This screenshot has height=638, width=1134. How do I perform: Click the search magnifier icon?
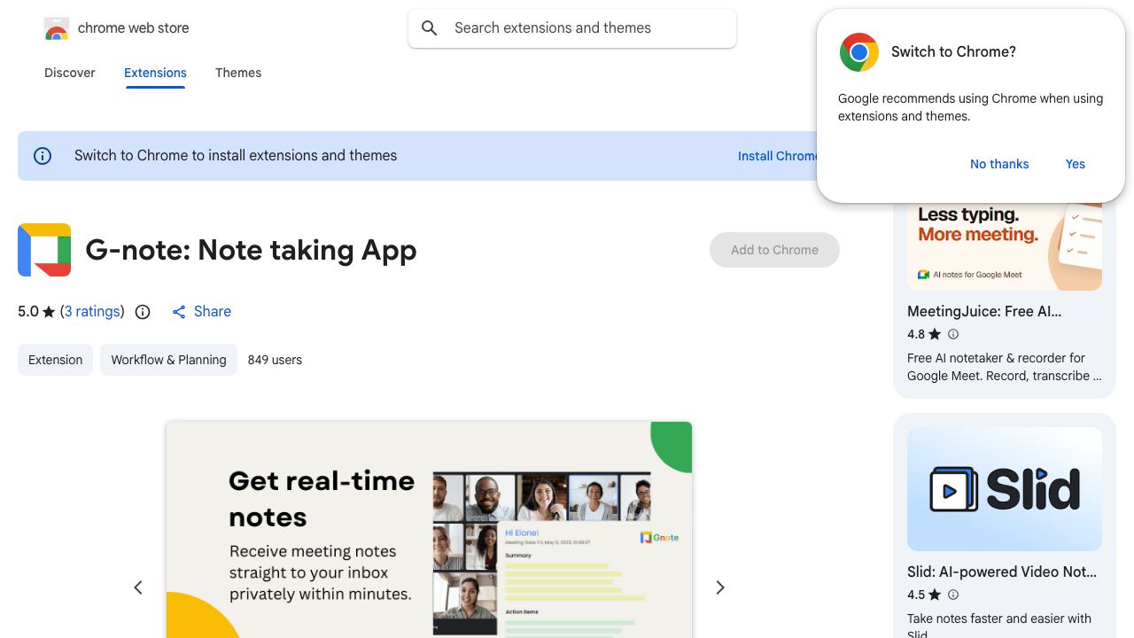[430, 28]
